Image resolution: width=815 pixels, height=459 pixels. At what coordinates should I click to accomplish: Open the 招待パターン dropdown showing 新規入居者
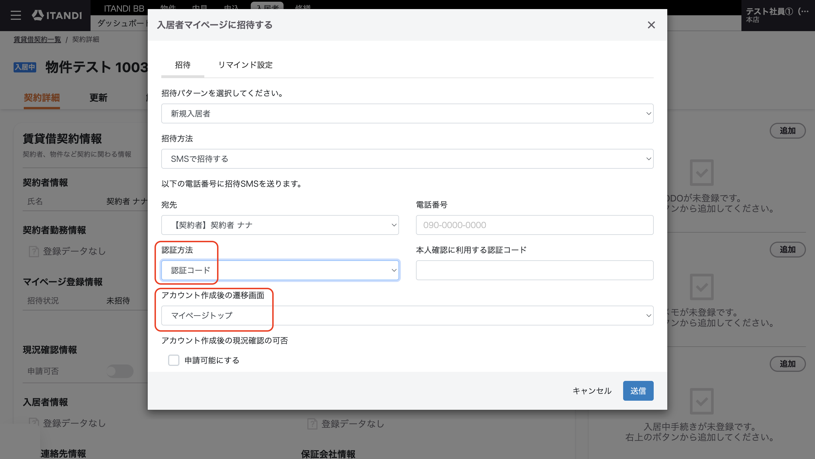pyautogui.click(x=407, y=113)
